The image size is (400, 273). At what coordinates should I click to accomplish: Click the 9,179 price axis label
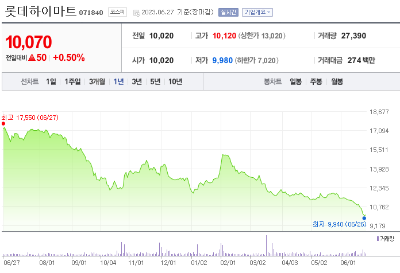click(378, 226)
